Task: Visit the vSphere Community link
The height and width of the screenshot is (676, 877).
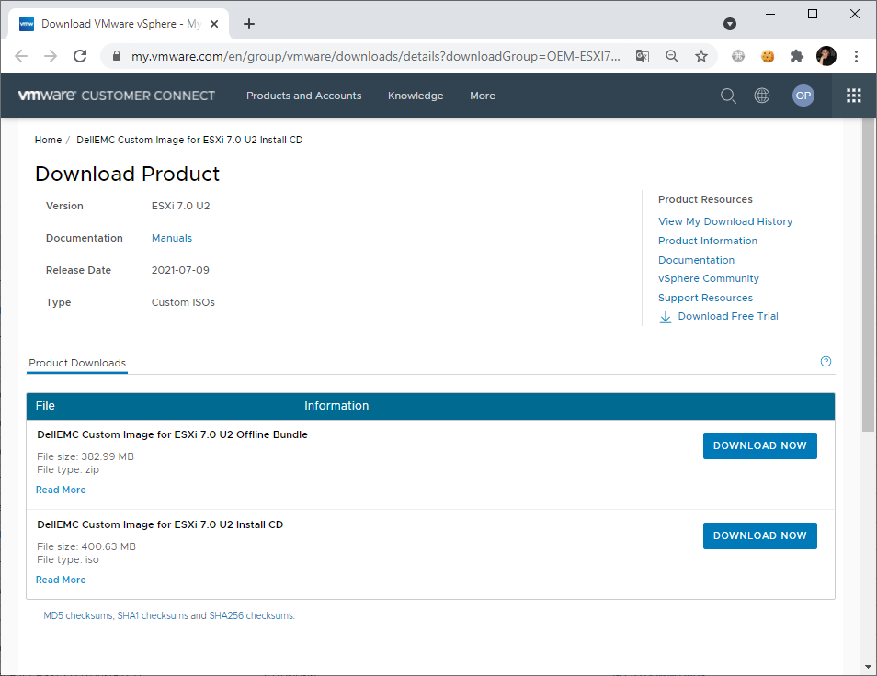Action: [709, 278]
